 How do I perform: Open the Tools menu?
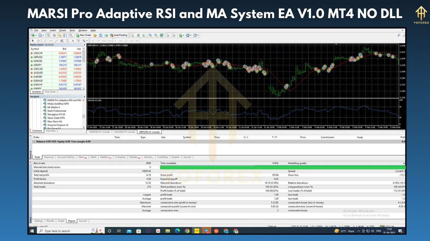(x=72, y=30)
